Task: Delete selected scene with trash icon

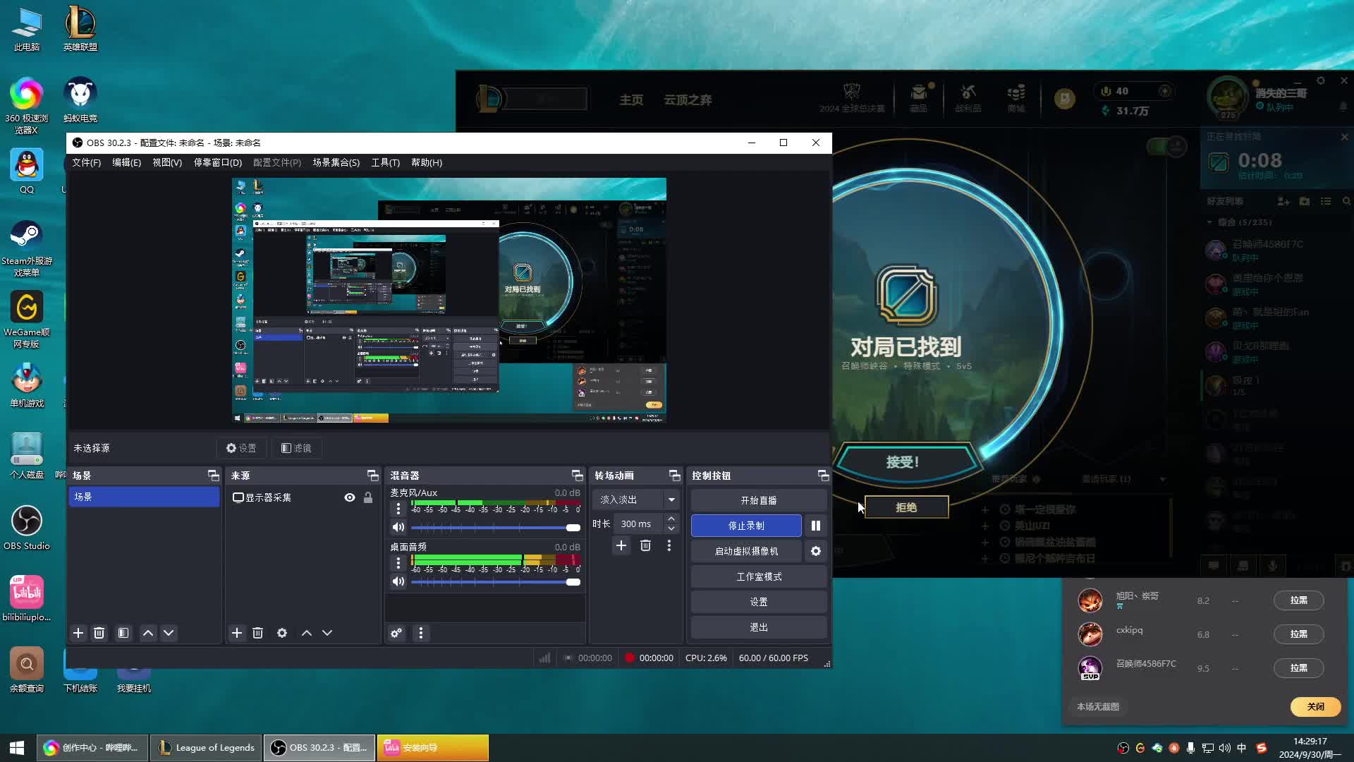Action: [99, 633]
